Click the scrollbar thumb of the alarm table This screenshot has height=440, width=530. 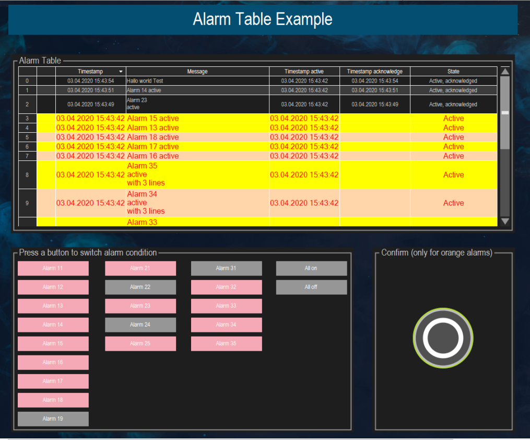point(504,111)
